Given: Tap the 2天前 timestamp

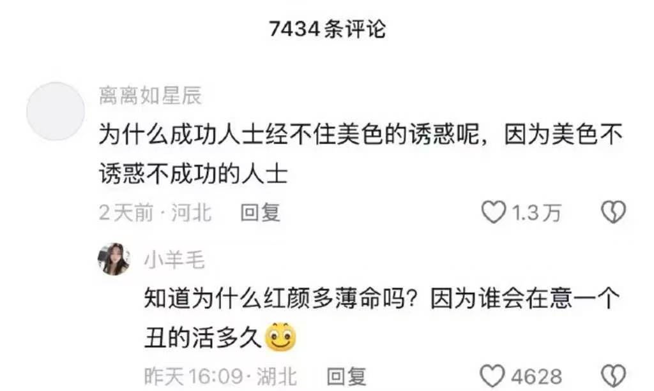Looking at the screenshot, I should pyautogui.click(x=126, y=213).
